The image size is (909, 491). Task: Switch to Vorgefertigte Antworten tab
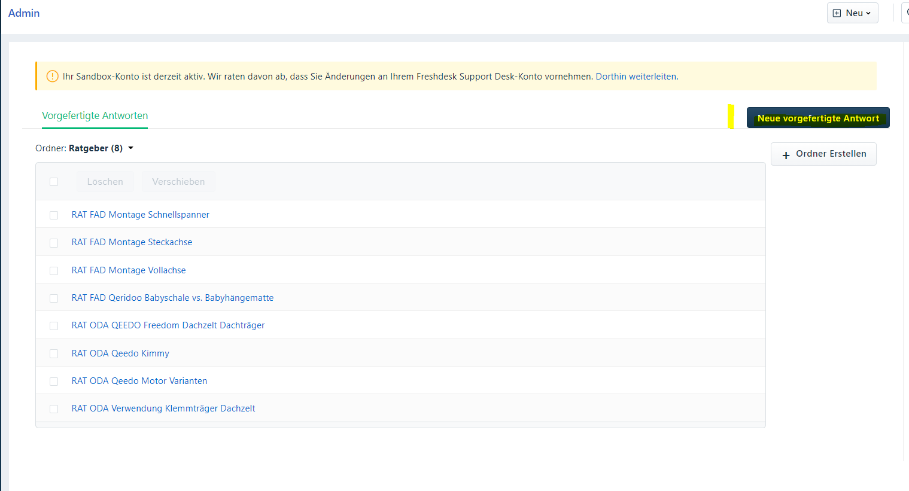tap(95, 116)
